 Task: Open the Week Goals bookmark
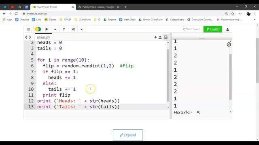click(127, 20)
